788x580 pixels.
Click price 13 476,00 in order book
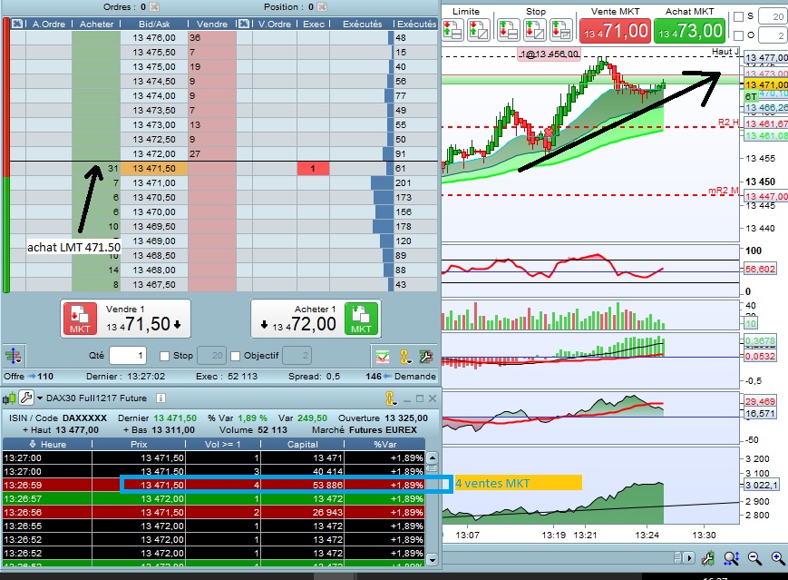154,38
